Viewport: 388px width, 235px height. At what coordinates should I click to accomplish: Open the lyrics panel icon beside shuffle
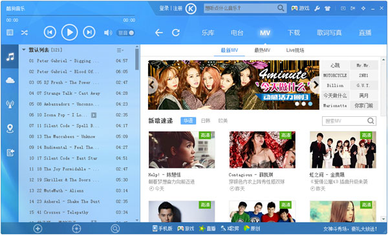(x=10, y=32)
